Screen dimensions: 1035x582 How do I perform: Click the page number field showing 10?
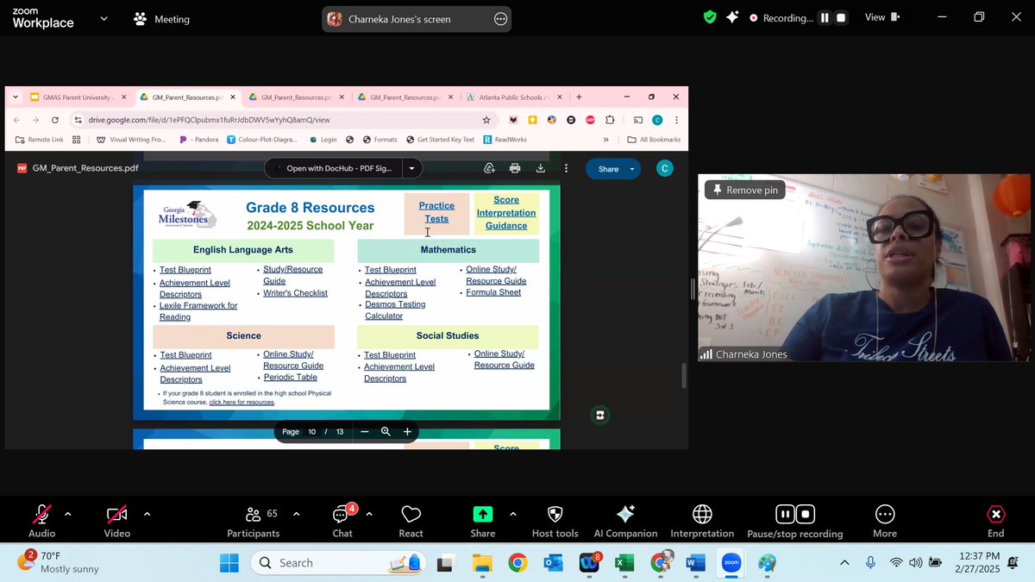coord(311,431)
